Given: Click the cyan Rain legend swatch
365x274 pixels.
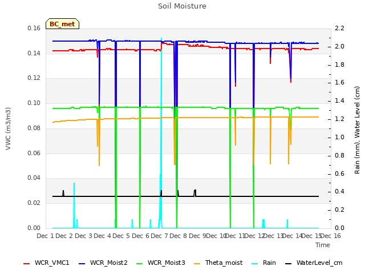Looking at the screenshot, I should tap(255, 264).
